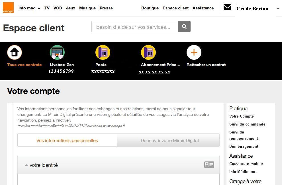Click the search magnifier button

[x=184, y=26]
